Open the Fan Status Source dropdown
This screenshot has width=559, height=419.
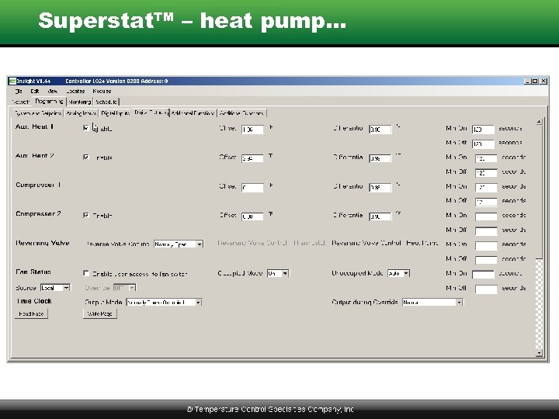point(55,288)
